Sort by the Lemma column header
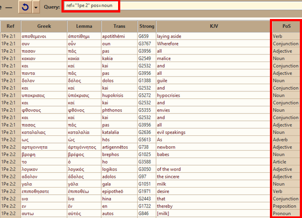Image resolution: width=302 pixels, height=218 pixels. click(x=84, y=26)
